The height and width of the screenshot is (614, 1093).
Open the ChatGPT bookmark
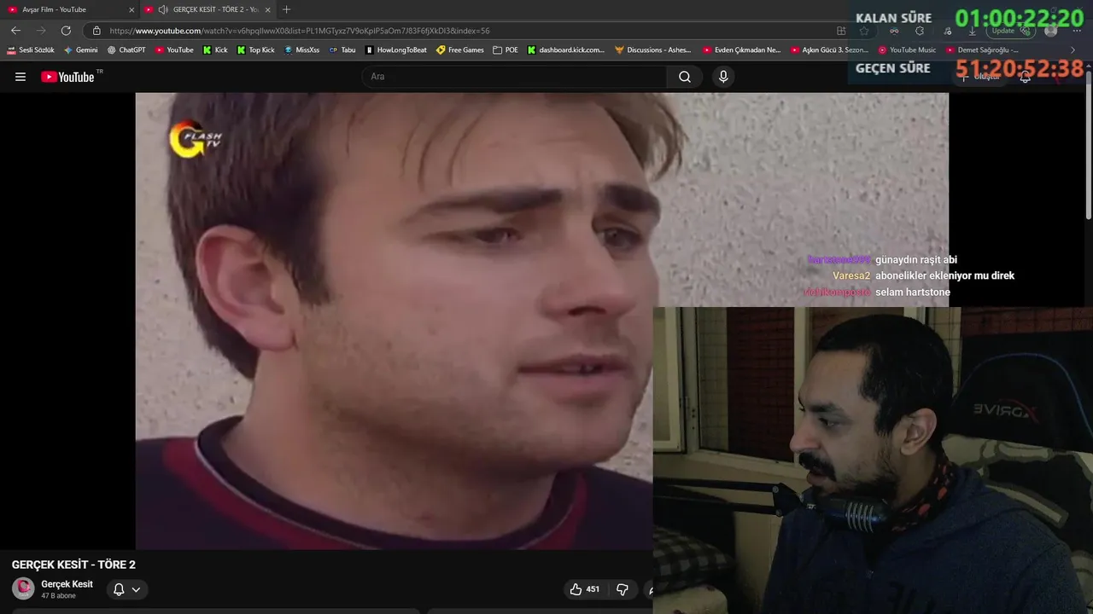point(126,49)
